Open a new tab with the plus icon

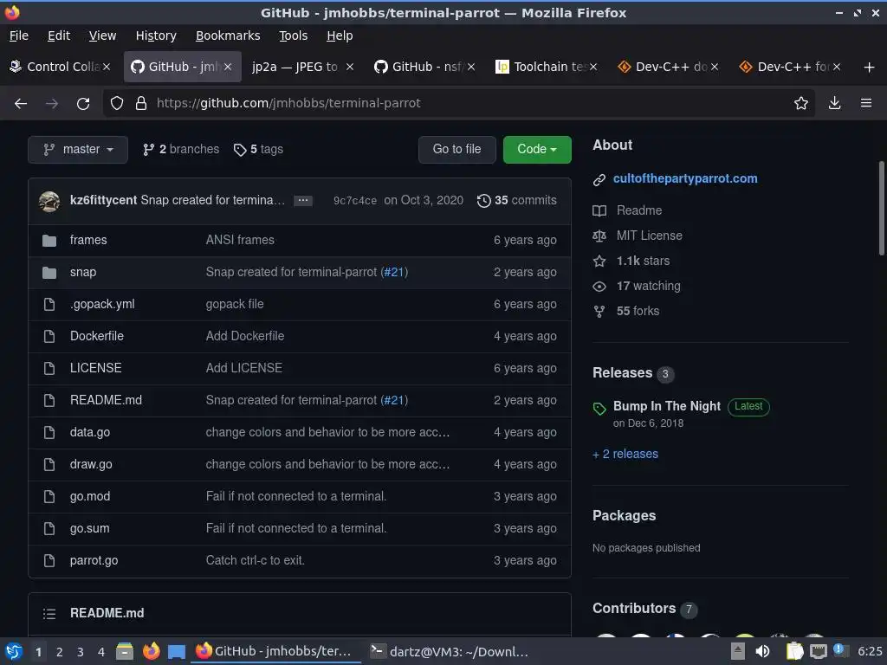[870, 68]
